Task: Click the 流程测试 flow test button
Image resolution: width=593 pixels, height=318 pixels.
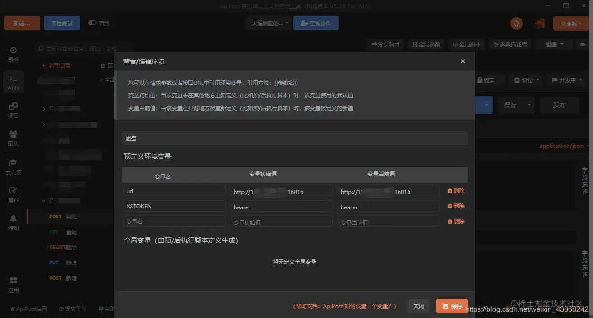Action: [x=62, y=23]
